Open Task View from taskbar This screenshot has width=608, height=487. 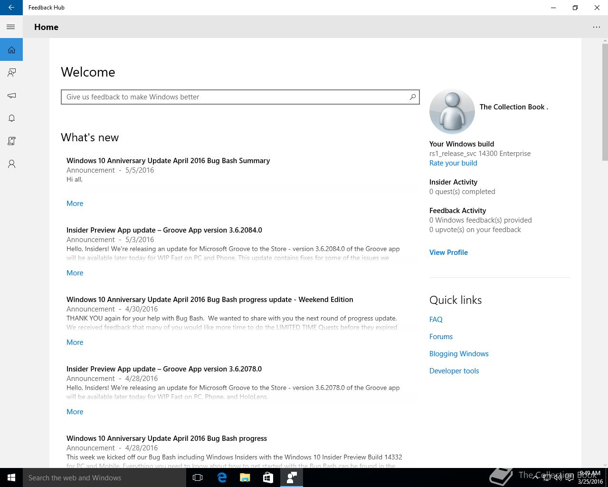(198, 477)
